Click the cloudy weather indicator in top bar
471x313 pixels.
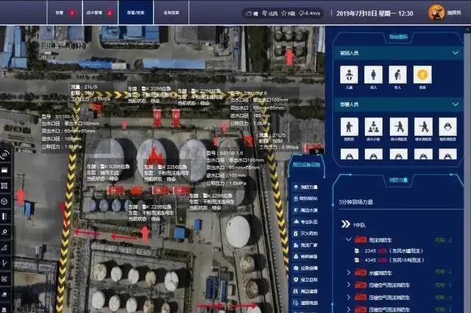[252, 13]
